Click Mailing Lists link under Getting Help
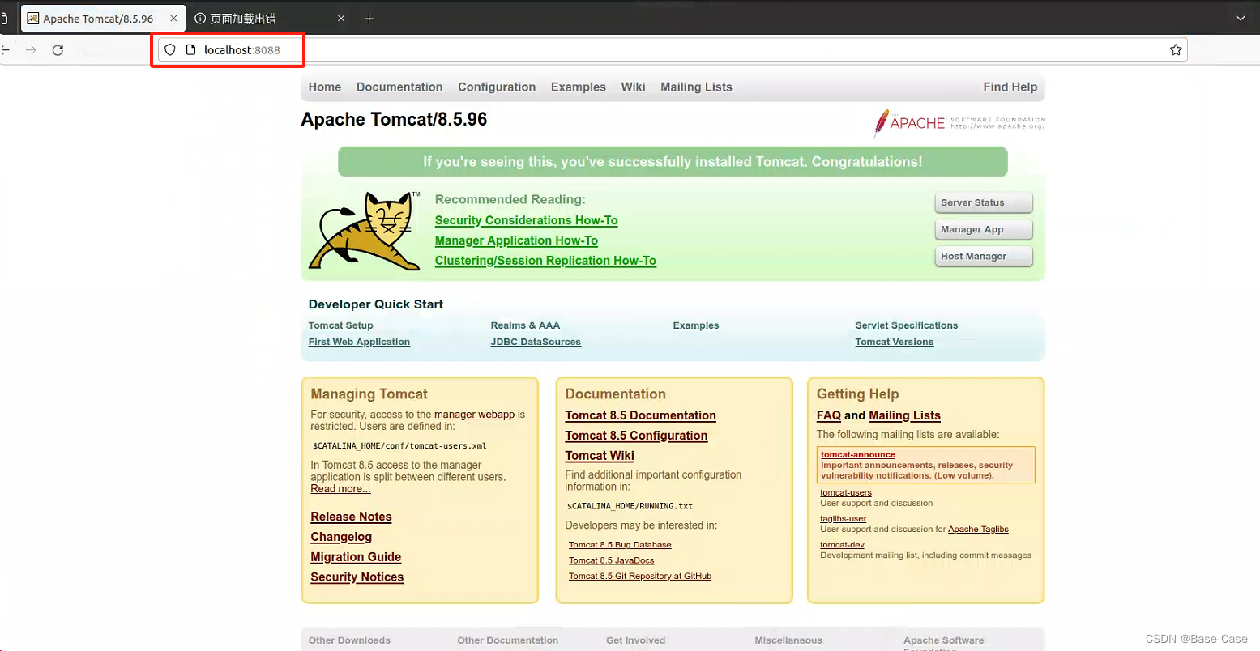 (x=904, y=415)
